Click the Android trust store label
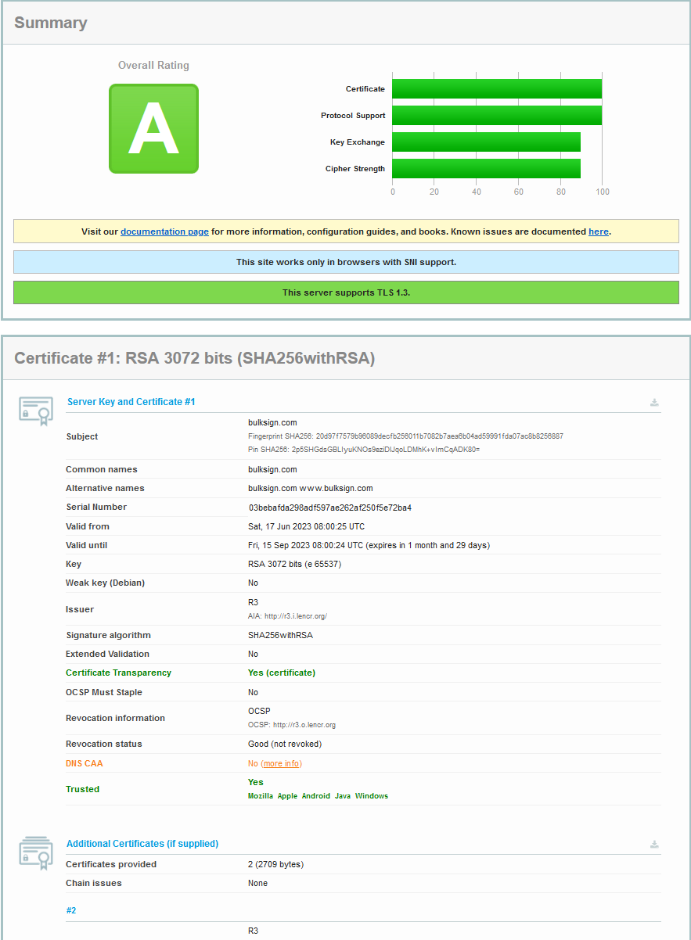The image size is (691, 940). pos(316,796)
